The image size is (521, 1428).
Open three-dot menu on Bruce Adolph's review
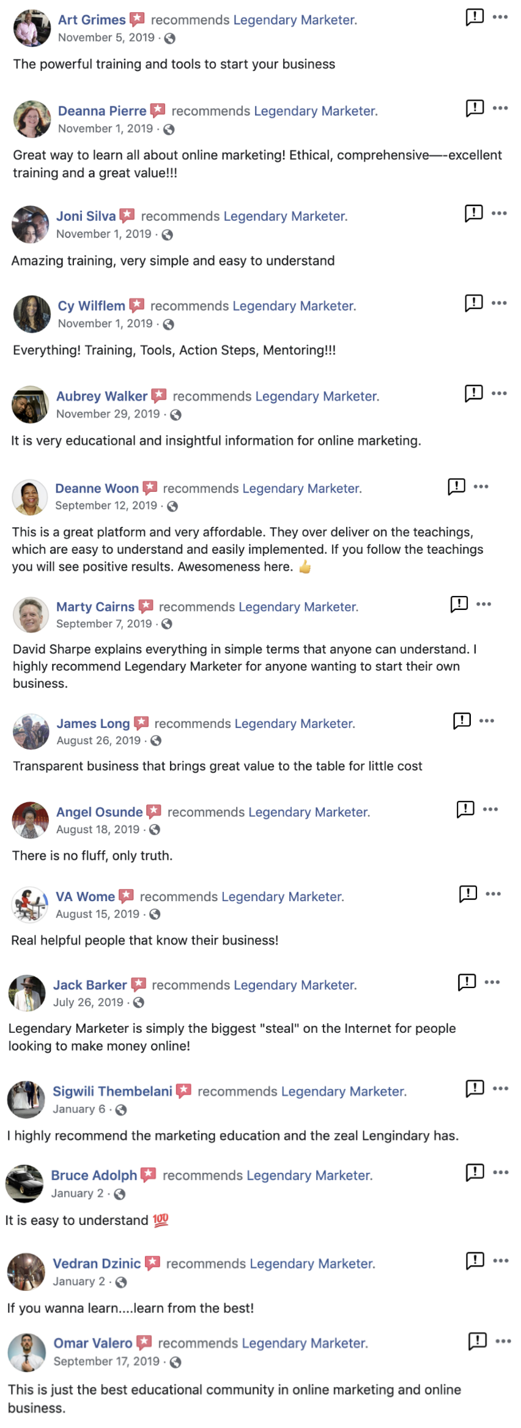pos(501,1172)
